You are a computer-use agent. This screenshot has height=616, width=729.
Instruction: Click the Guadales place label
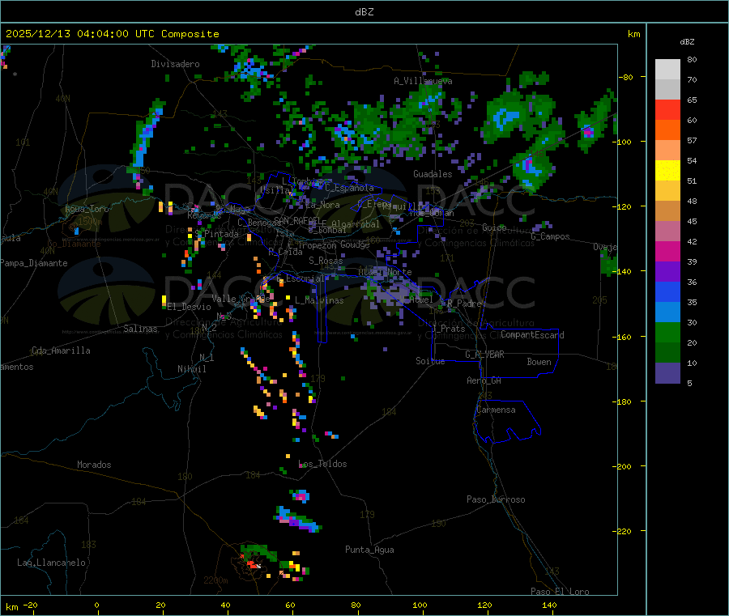coord(433,174)
